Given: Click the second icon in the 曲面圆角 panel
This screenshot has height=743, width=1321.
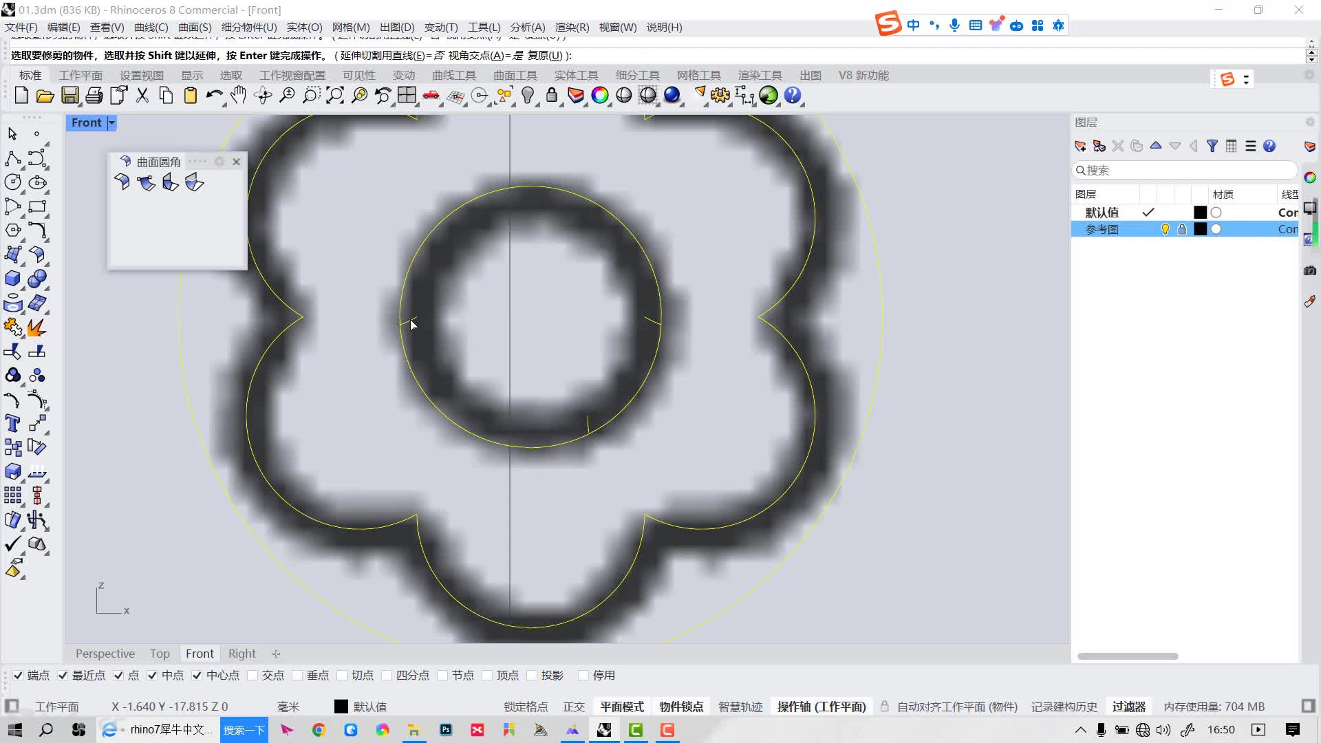Looking at the screenshot, I should tap(146, 182).
